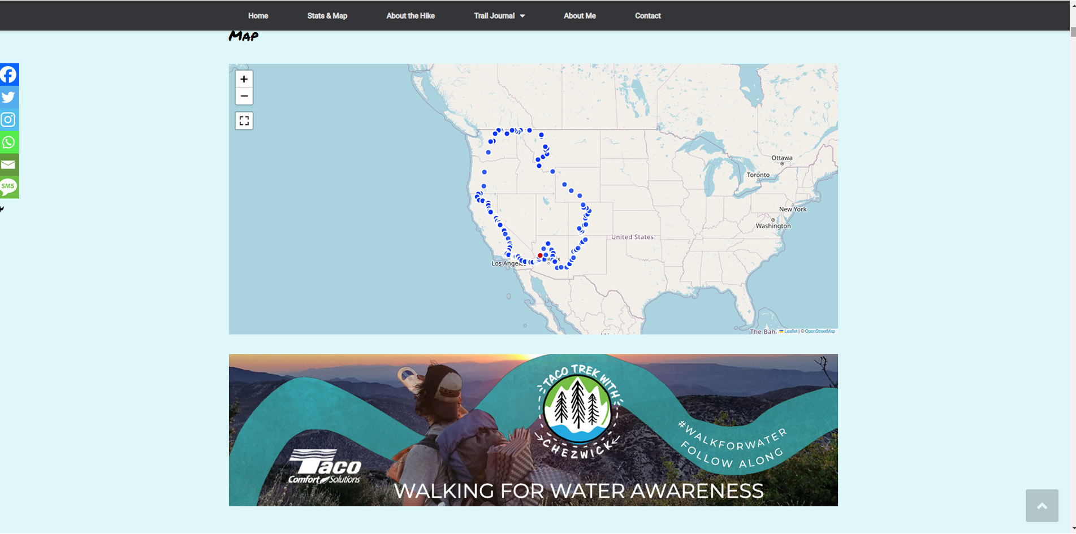The width and height of the screenshot is (1076, 534).
Task: Toggle map fullscreen view
Action: point(244,121)
